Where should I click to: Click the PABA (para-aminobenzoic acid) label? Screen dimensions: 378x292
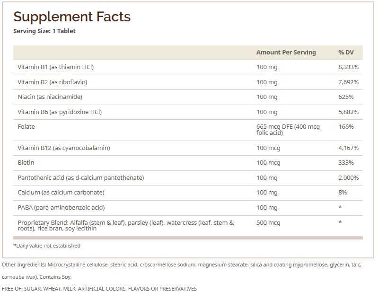point(60,208)
